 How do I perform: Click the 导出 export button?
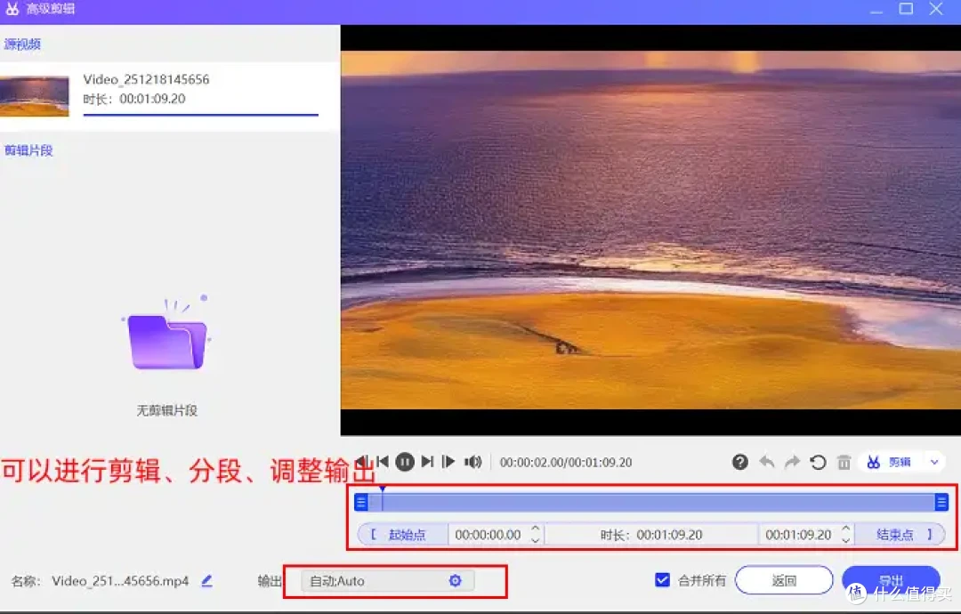tap(891, 580)
